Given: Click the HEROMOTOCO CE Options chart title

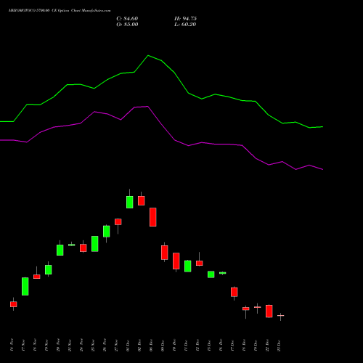Looking at the screenshot, I should pos(60,11).
